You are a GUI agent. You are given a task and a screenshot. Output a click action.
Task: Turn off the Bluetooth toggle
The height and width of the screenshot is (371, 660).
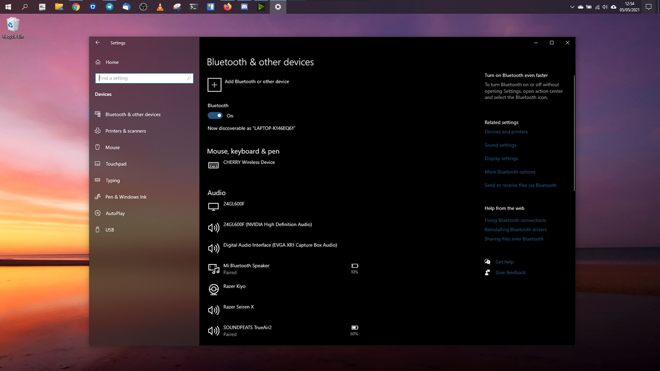point(214,115)
